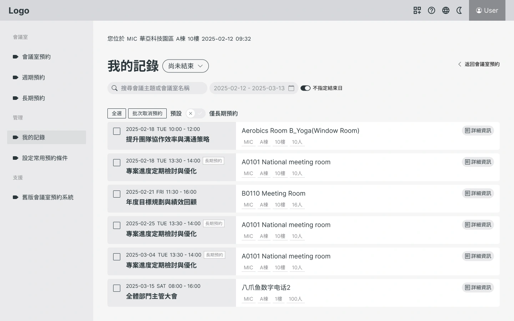Click the 搜尋會議主題或會議室名稱 search field
Screen dimensions: 514x321
point(161,88)
